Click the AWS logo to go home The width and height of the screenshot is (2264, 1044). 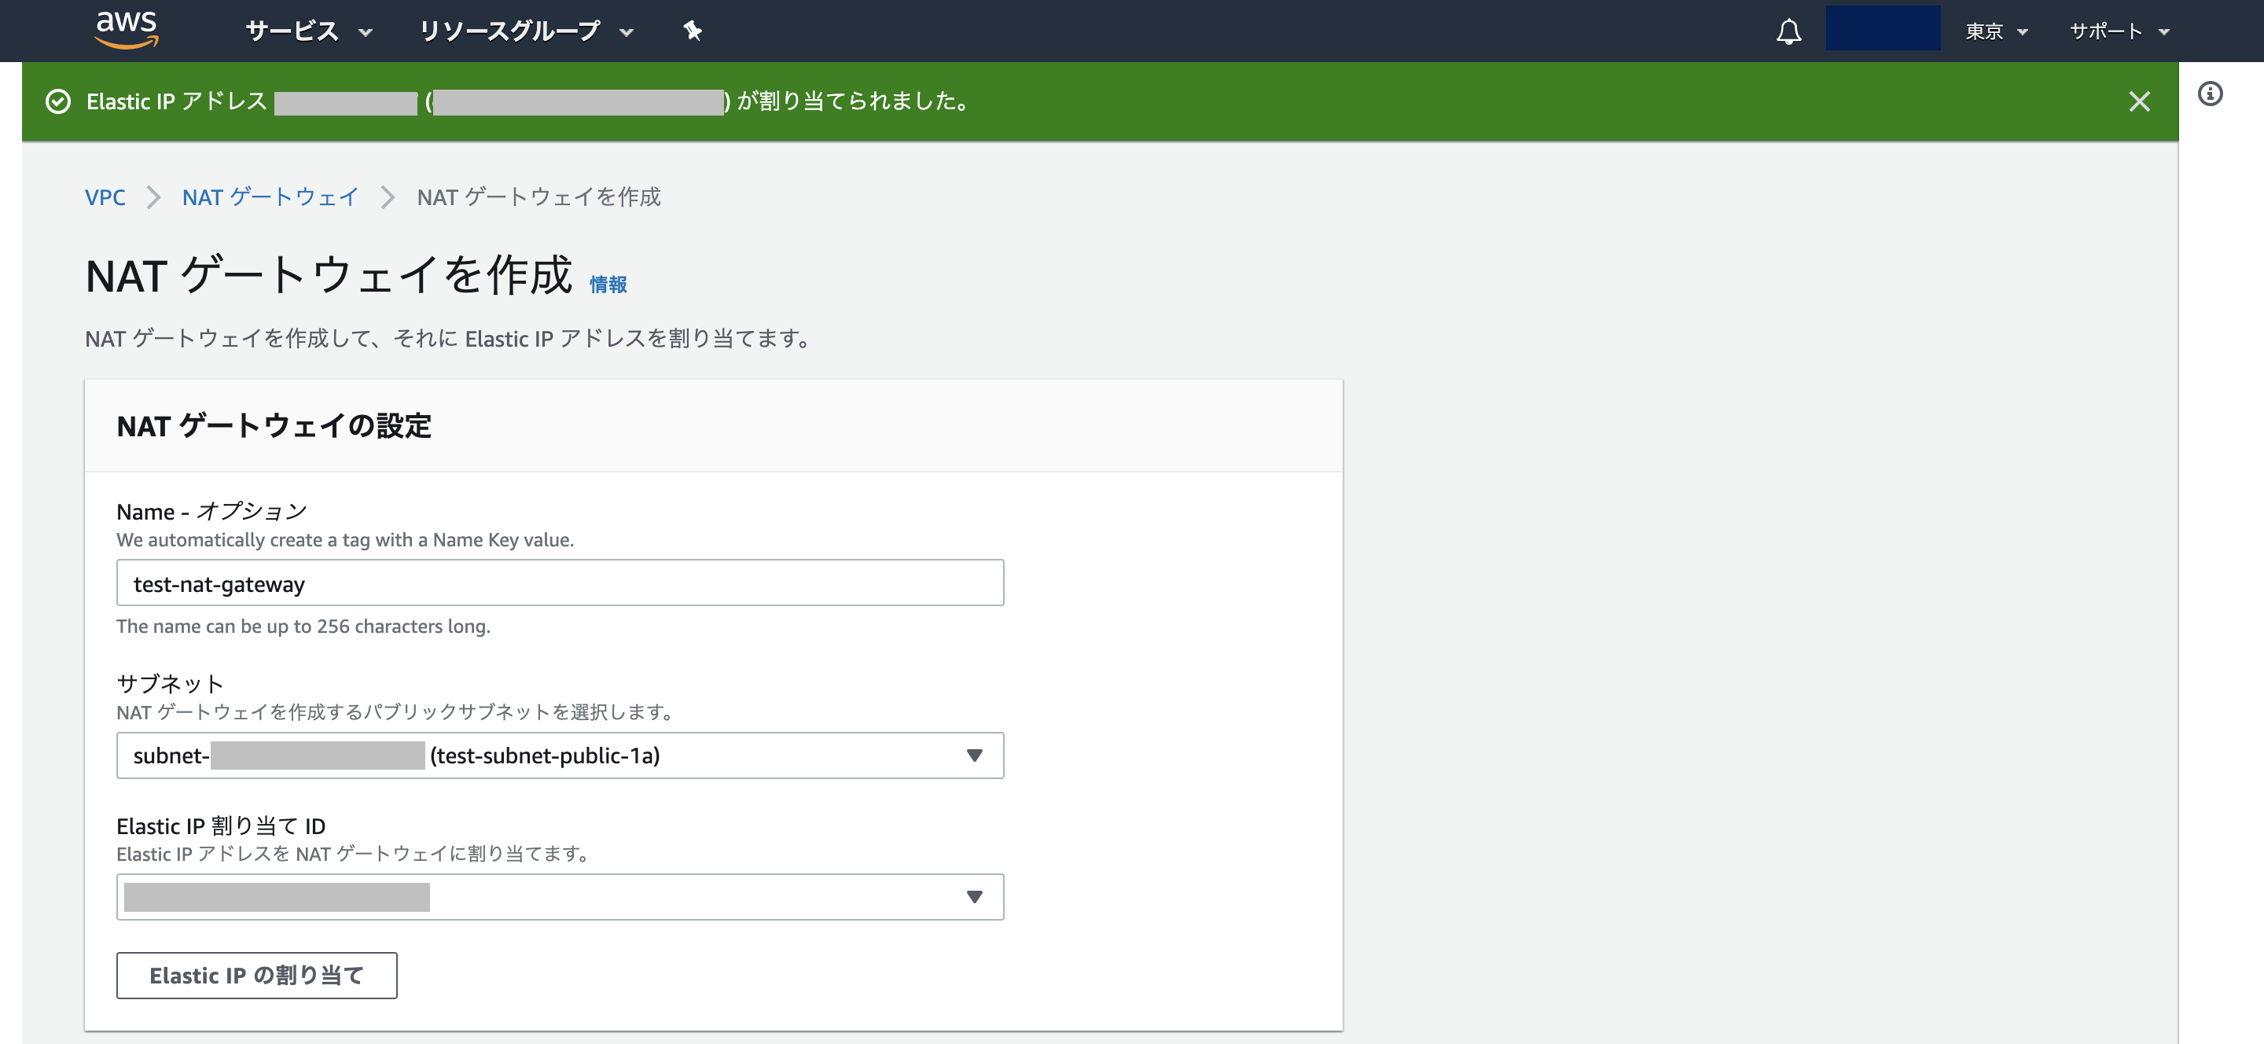point(127,29)
